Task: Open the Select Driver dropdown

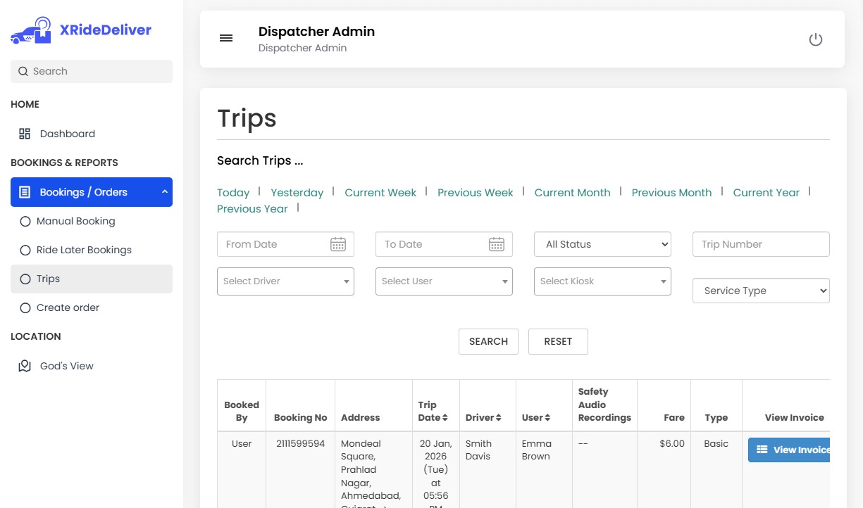Action: point(285,281)
